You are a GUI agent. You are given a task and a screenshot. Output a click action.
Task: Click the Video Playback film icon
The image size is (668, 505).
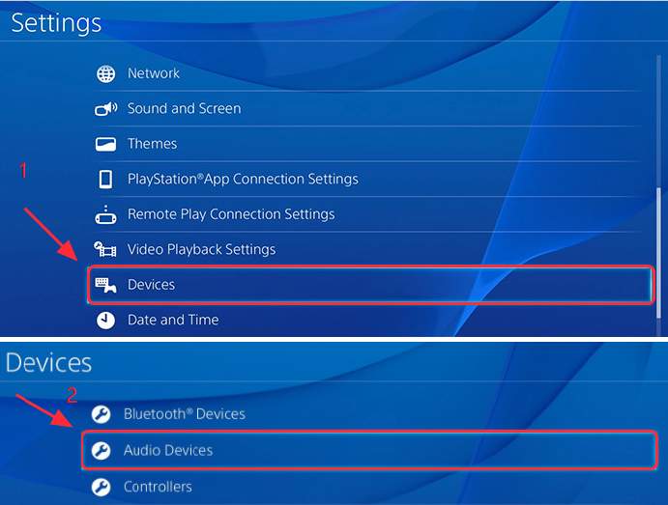(104, 249)
